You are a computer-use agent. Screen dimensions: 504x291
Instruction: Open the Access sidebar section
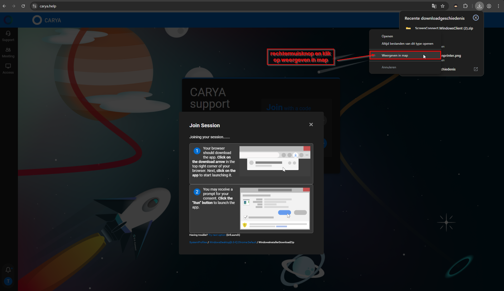click(x=8, y=69)
